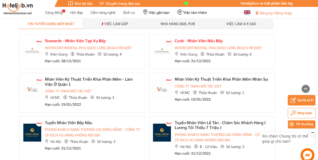Click the people icon beside Số lượng: 1
Screen dimensions: 318x160
(222, 92)
